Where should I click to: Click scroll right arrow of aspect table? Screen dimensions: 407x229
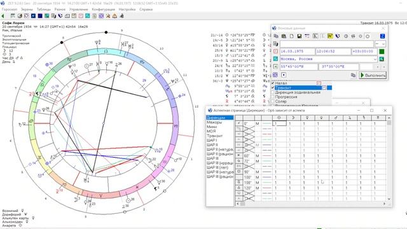[x=384, y=204]
